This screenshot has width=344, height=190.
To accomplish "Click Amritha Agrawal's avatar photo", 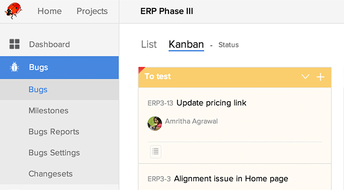I will (155, 123).
